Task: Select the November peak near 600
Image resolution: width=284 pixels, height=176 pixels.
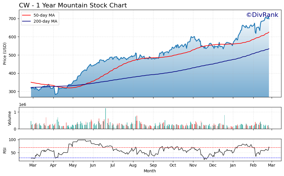Action: coord(191,36)
